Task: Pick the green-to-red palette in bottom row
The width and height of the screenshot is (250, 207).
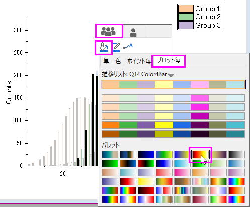Action: tap(218, 199)
